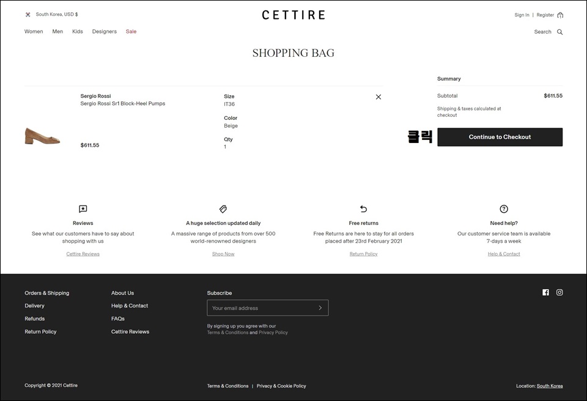The width and height of the screenshot is (587, 401).
Task: Open Cettire Reviews footer link
Action: [x=130, y=332]
